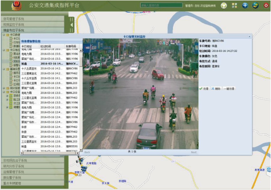Open the 重点车辆管理 accordion panel
The image size is (271, 190).
[32, 183]
